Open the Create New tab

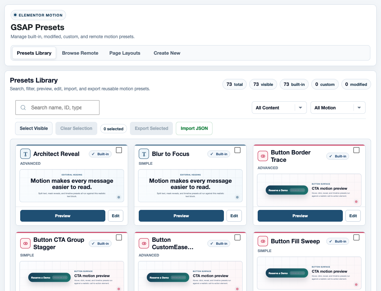[x=167, y=53]
